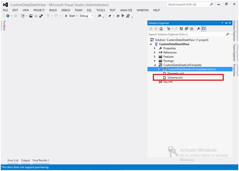Expand the Features folder

coord(155,57)
